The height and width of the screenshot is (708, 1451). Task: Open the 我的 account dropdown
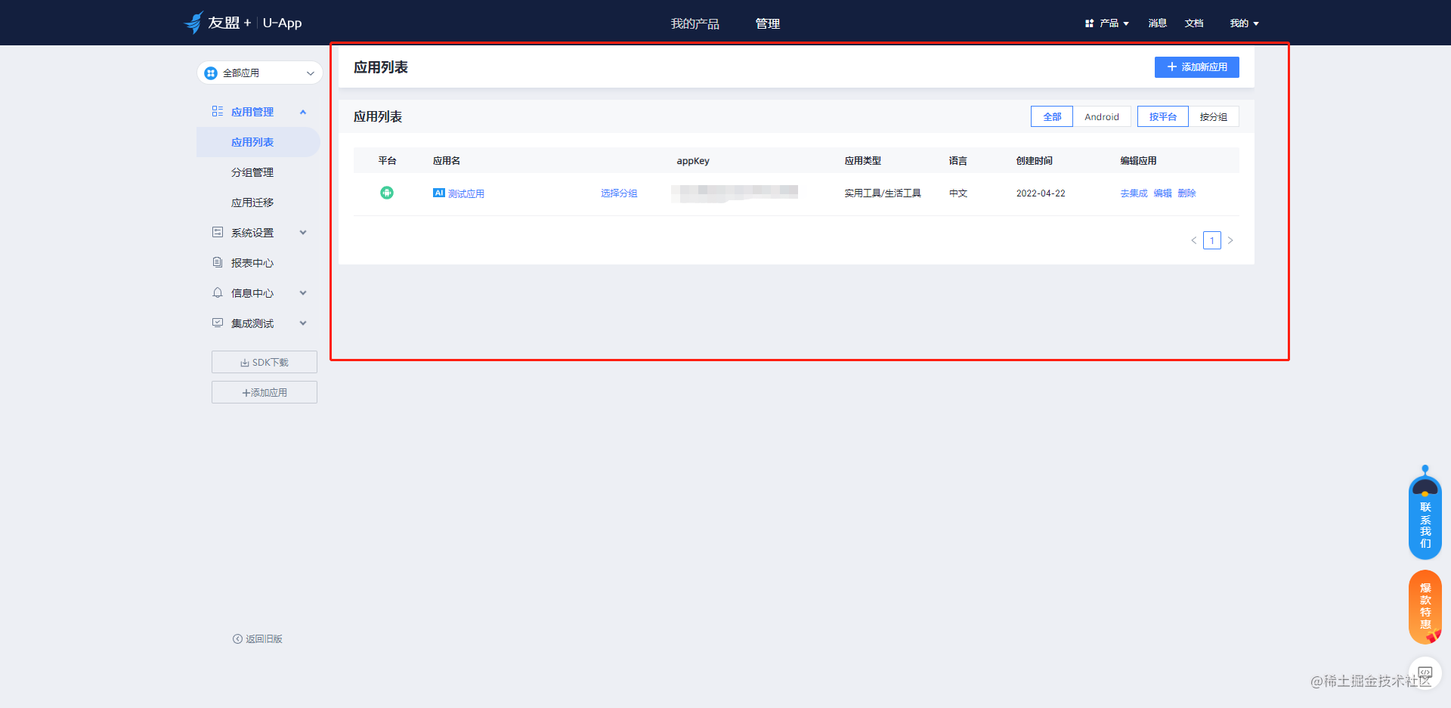pos(1244,23)
